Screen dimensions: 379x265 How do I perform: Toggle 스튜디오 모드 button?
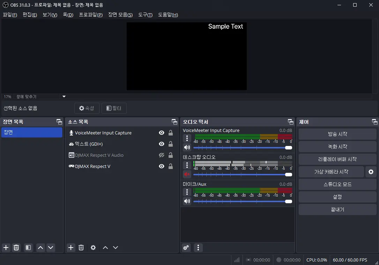[337, 184]
